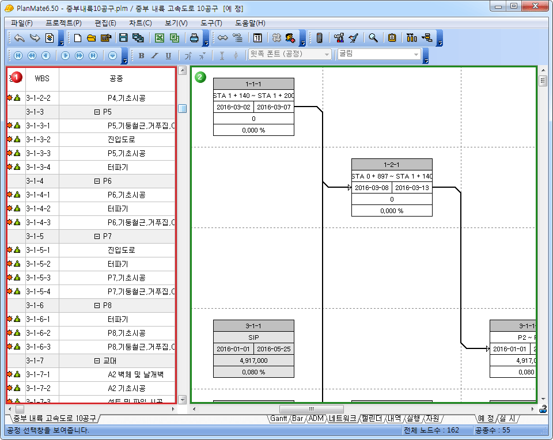Open the 프로젝트(P) menu

pyautogui.click(x=63, y=23)
